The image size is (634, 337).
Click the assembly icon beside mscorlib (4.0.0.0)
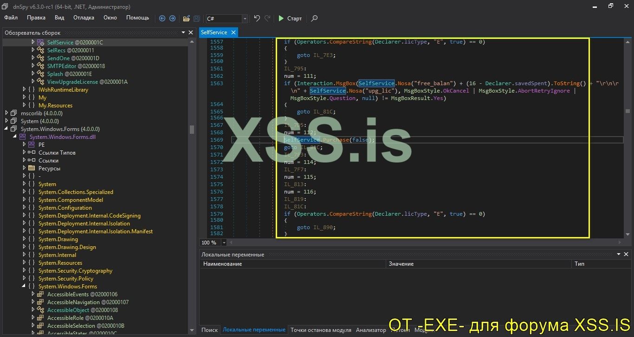(x=14, y=113)
